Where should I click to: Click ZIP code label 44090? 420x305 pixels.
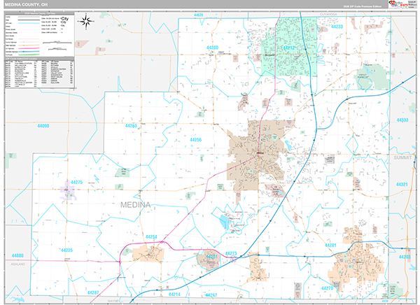click(43, 126)
